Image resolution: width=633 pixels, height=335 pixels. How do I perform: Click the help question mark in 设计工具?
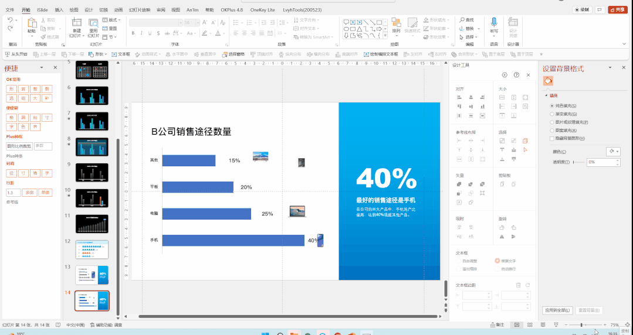click(x=516, y=75)
